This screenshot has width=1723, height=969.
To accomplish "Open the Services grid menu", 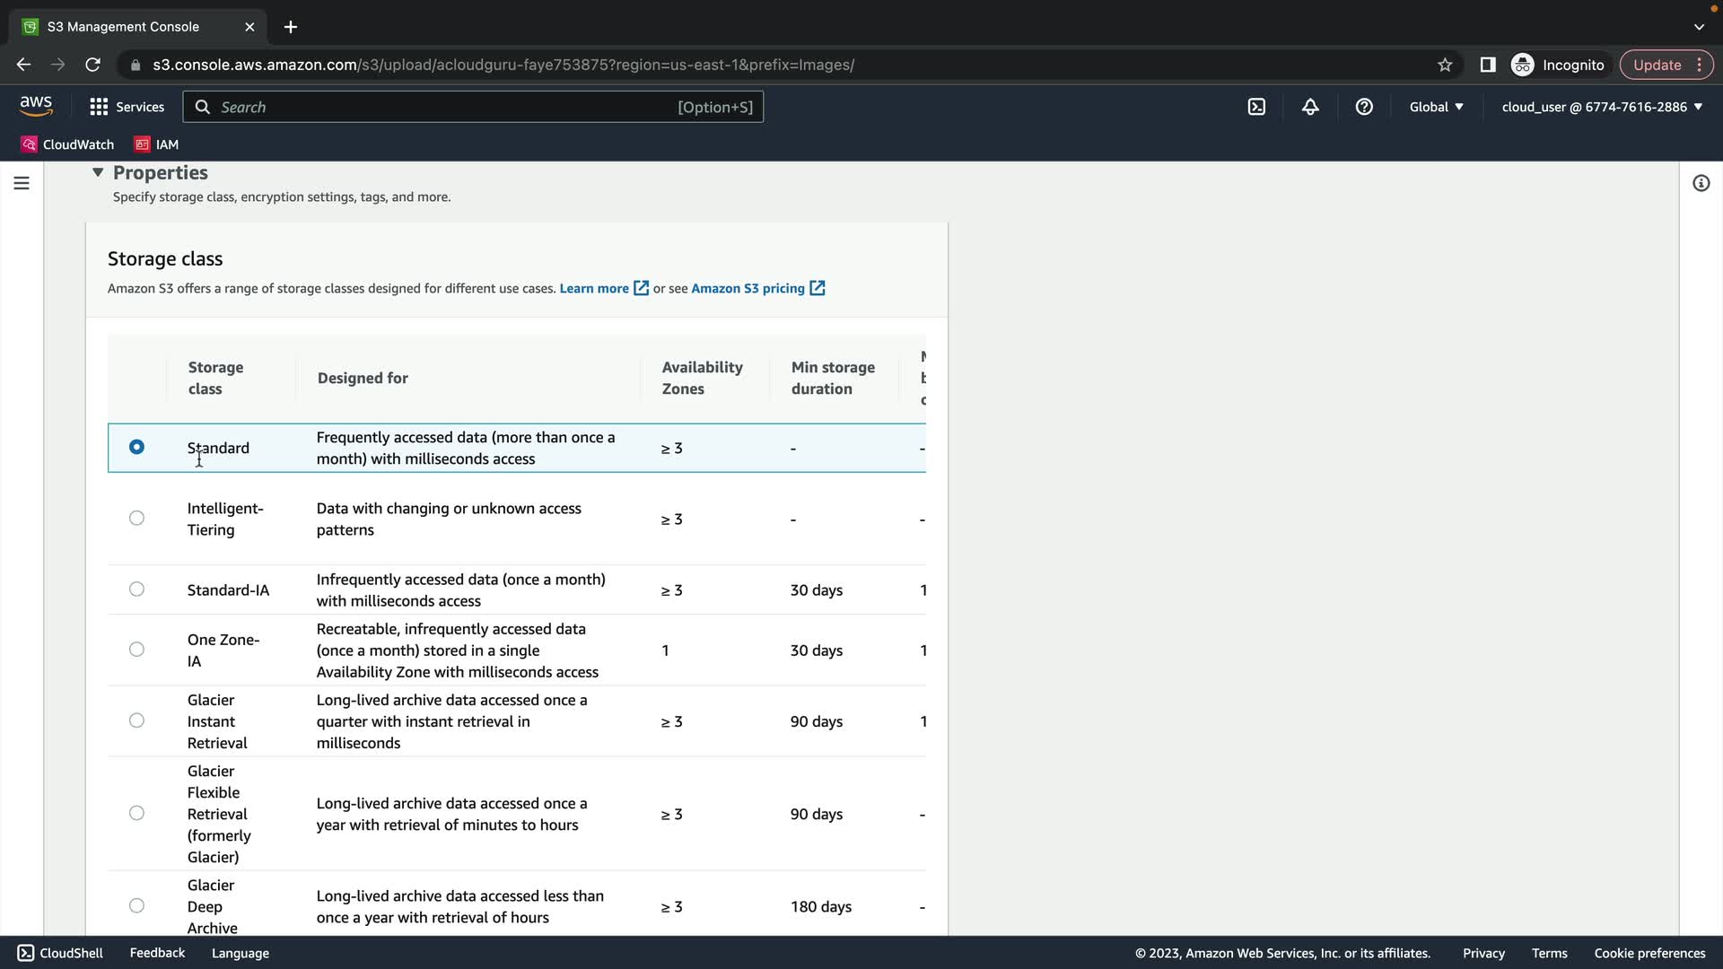I will 127,107.
